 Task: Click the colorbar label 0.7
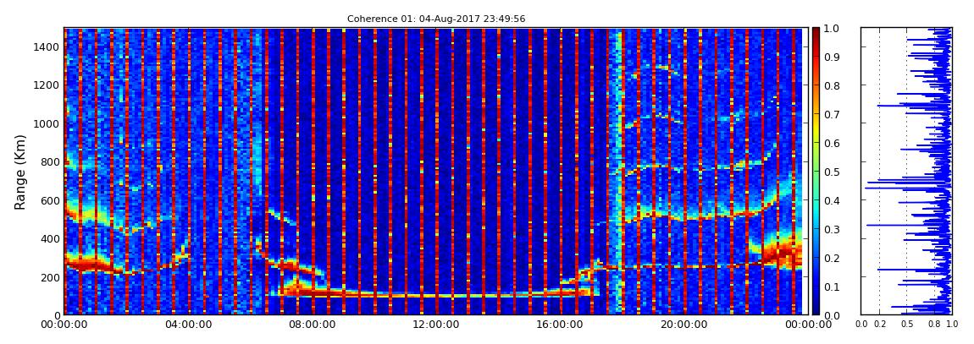[831, 115]
